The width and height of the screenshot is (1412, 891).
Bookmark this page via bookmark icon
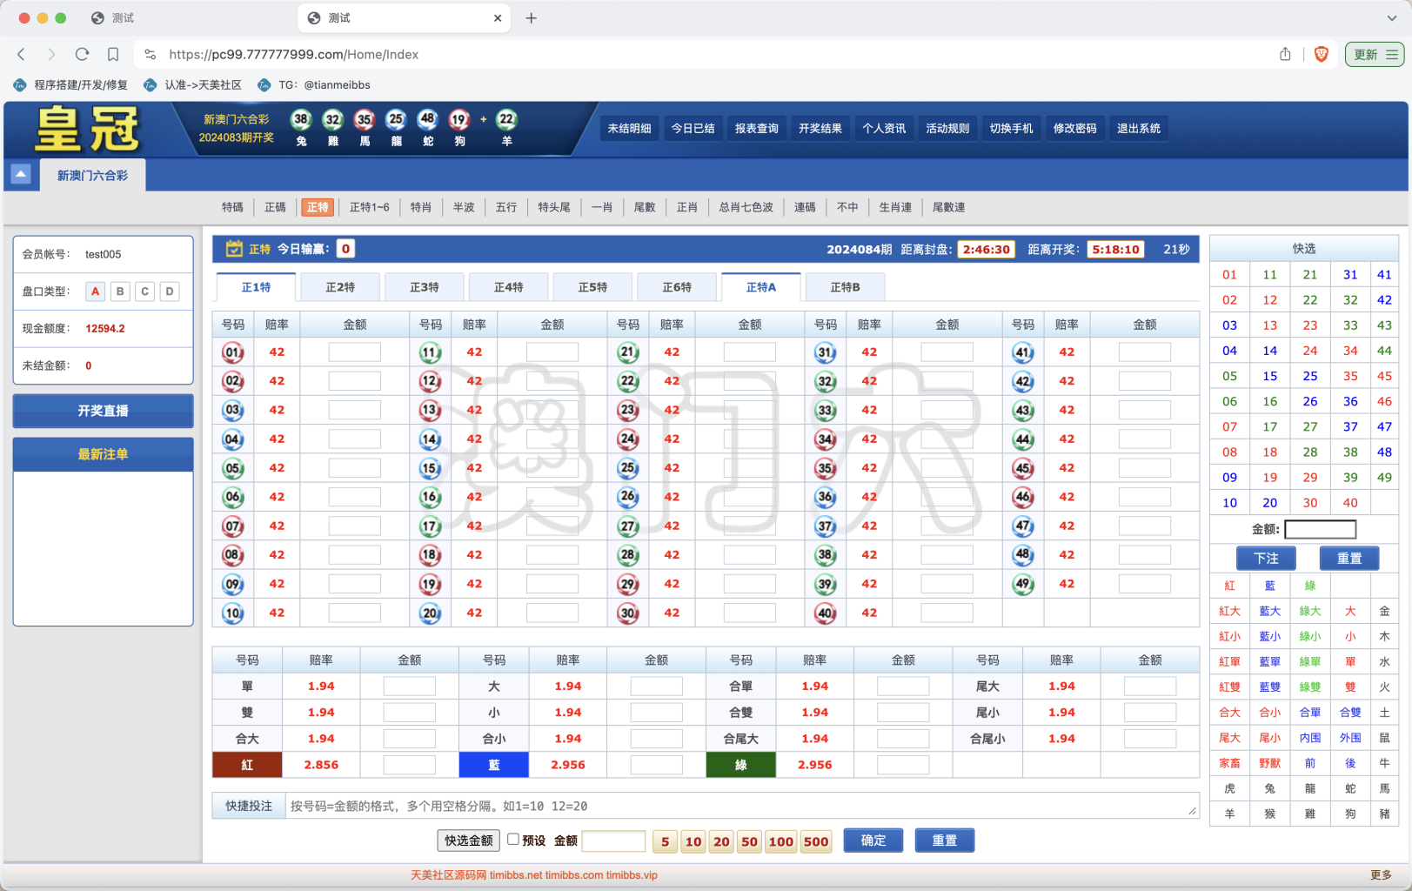point(113,54)
